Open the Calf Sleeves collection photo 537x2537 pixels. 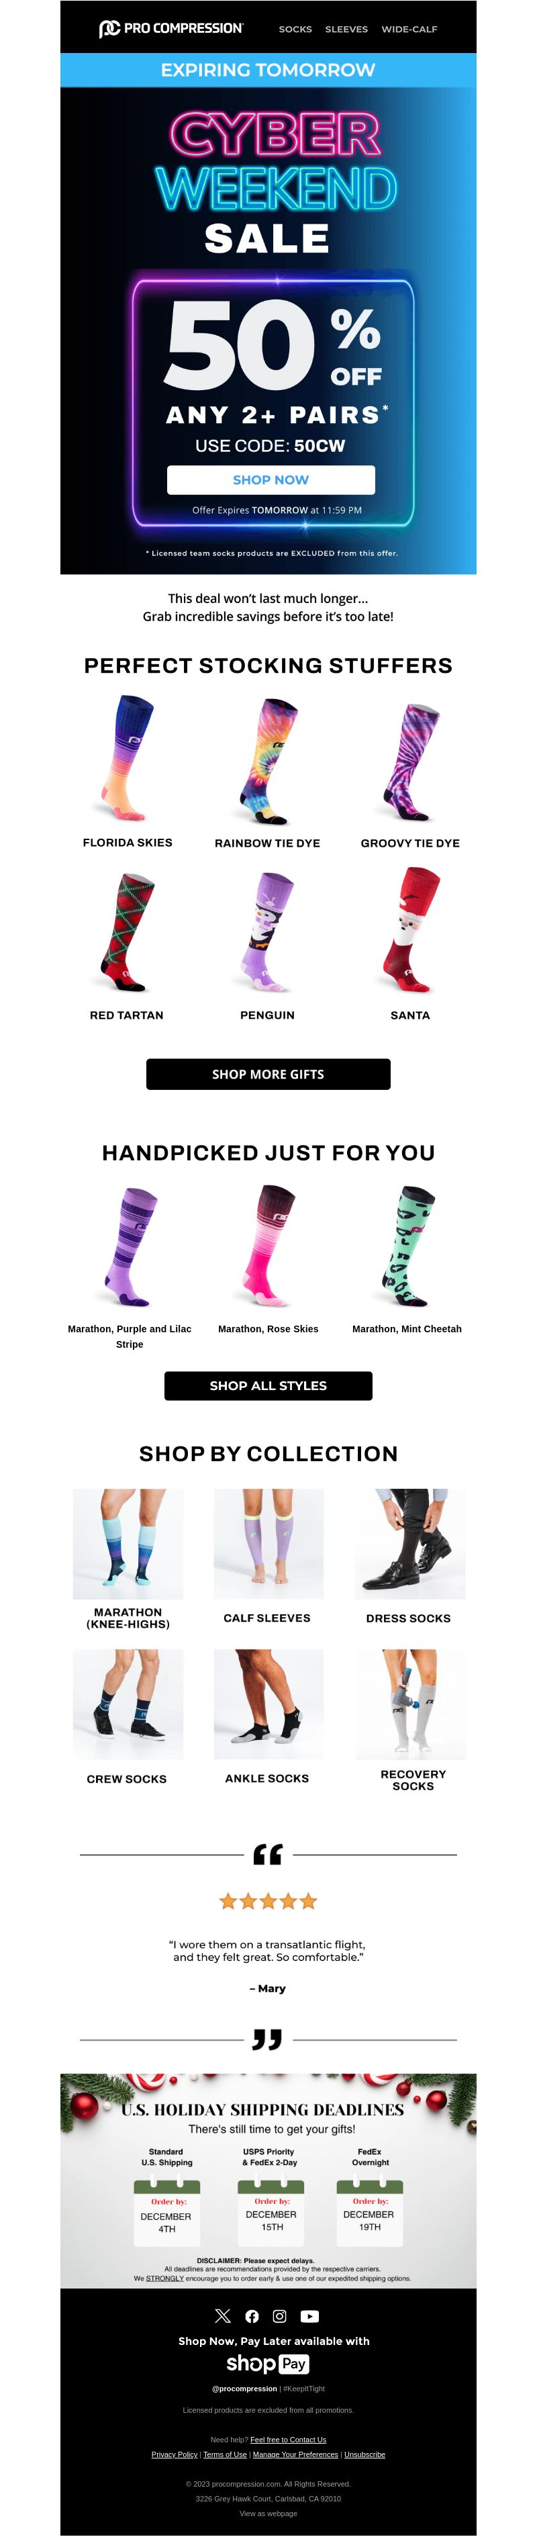point(268,1543)
